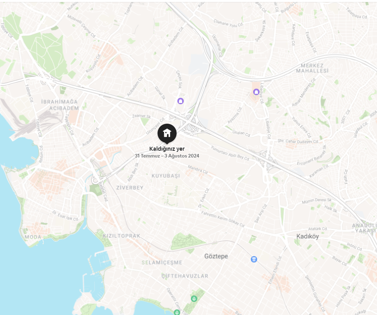Select the ÇİFTEHAVUZLAR neighborhood label
The image size is (377, 315).
tap(185, 276)
